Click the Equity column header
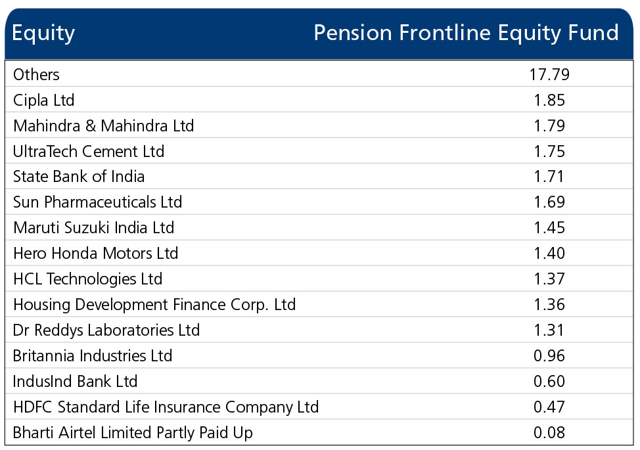Screen dimensions: 640x450 click(x=43, y=34)
